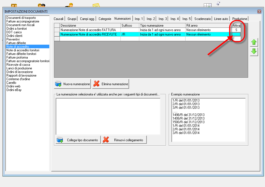This screenshot has height=187, width=265.
Task: Click example line 1/R del 01/01/2014
Action: [186, 126]
